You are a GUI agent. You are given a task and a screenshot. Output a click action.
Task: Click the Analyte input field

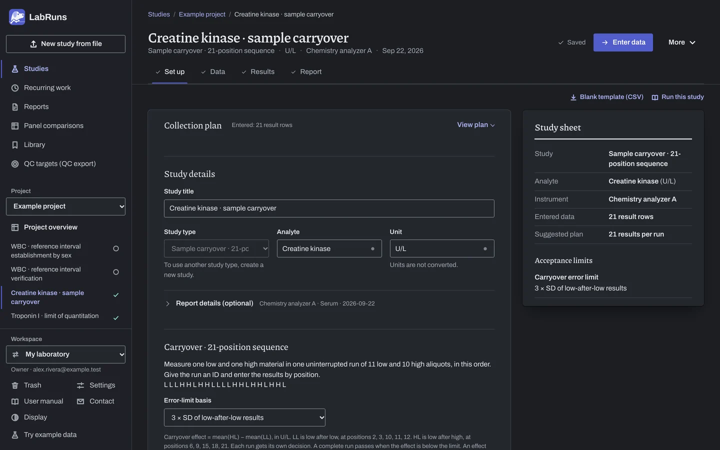pos(329,248)
